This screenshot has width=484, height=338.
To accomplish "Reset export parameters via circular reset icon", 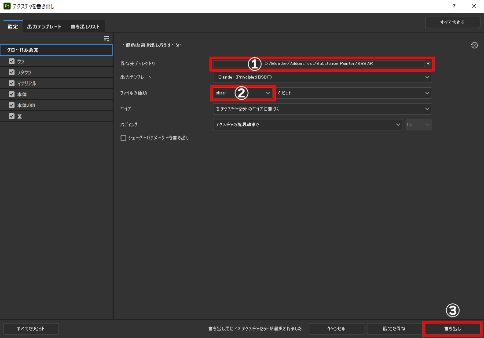I will [x=474, y=45].
